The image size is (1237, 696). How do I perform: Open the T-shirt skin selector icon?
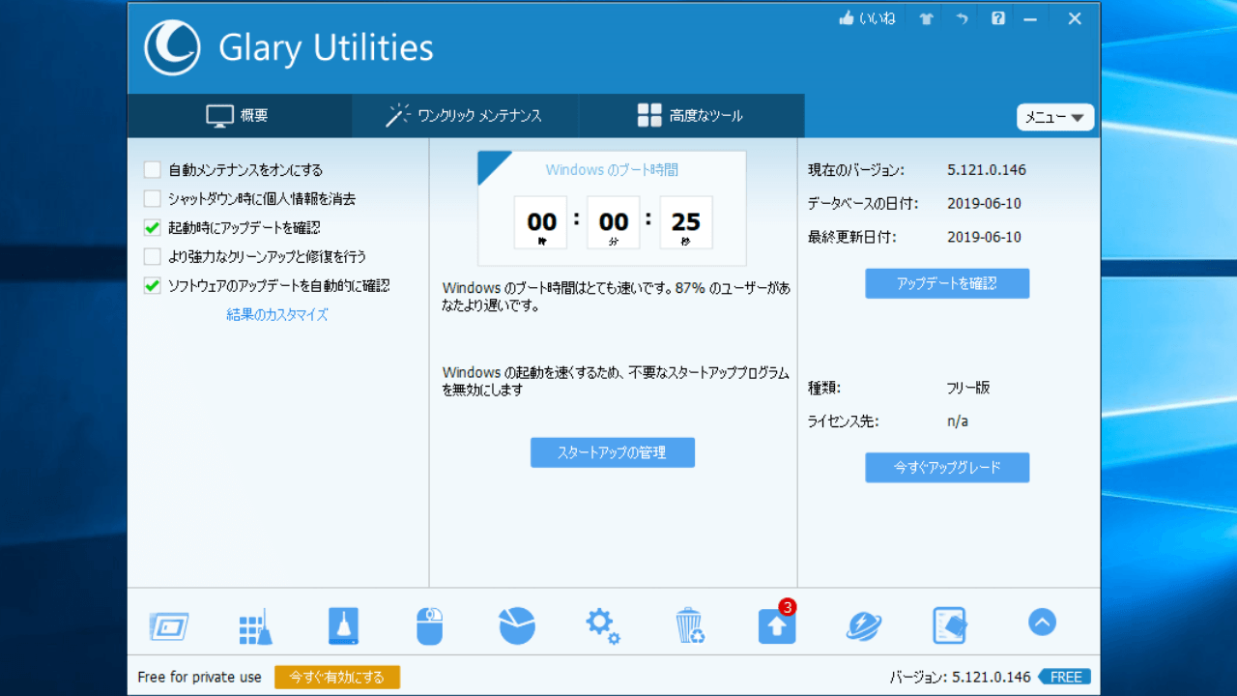927,18
